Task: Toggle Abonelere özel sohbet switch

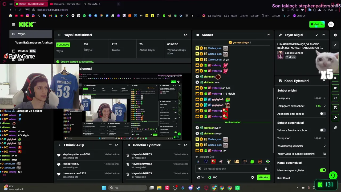Action: 323,114
